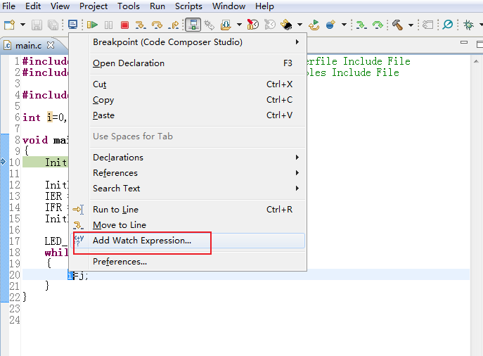The image size is (483, 356).
Task: Open the File menu
Action: click(8, 6)
